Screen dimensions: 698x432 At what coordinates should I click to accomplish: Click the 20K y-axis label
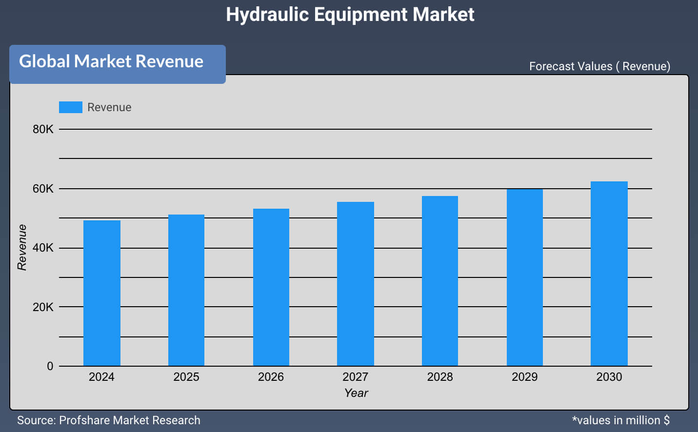43,307
